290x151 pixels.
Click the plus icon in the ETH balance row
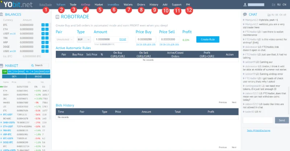pyautogui.click(x=43, y=29)
